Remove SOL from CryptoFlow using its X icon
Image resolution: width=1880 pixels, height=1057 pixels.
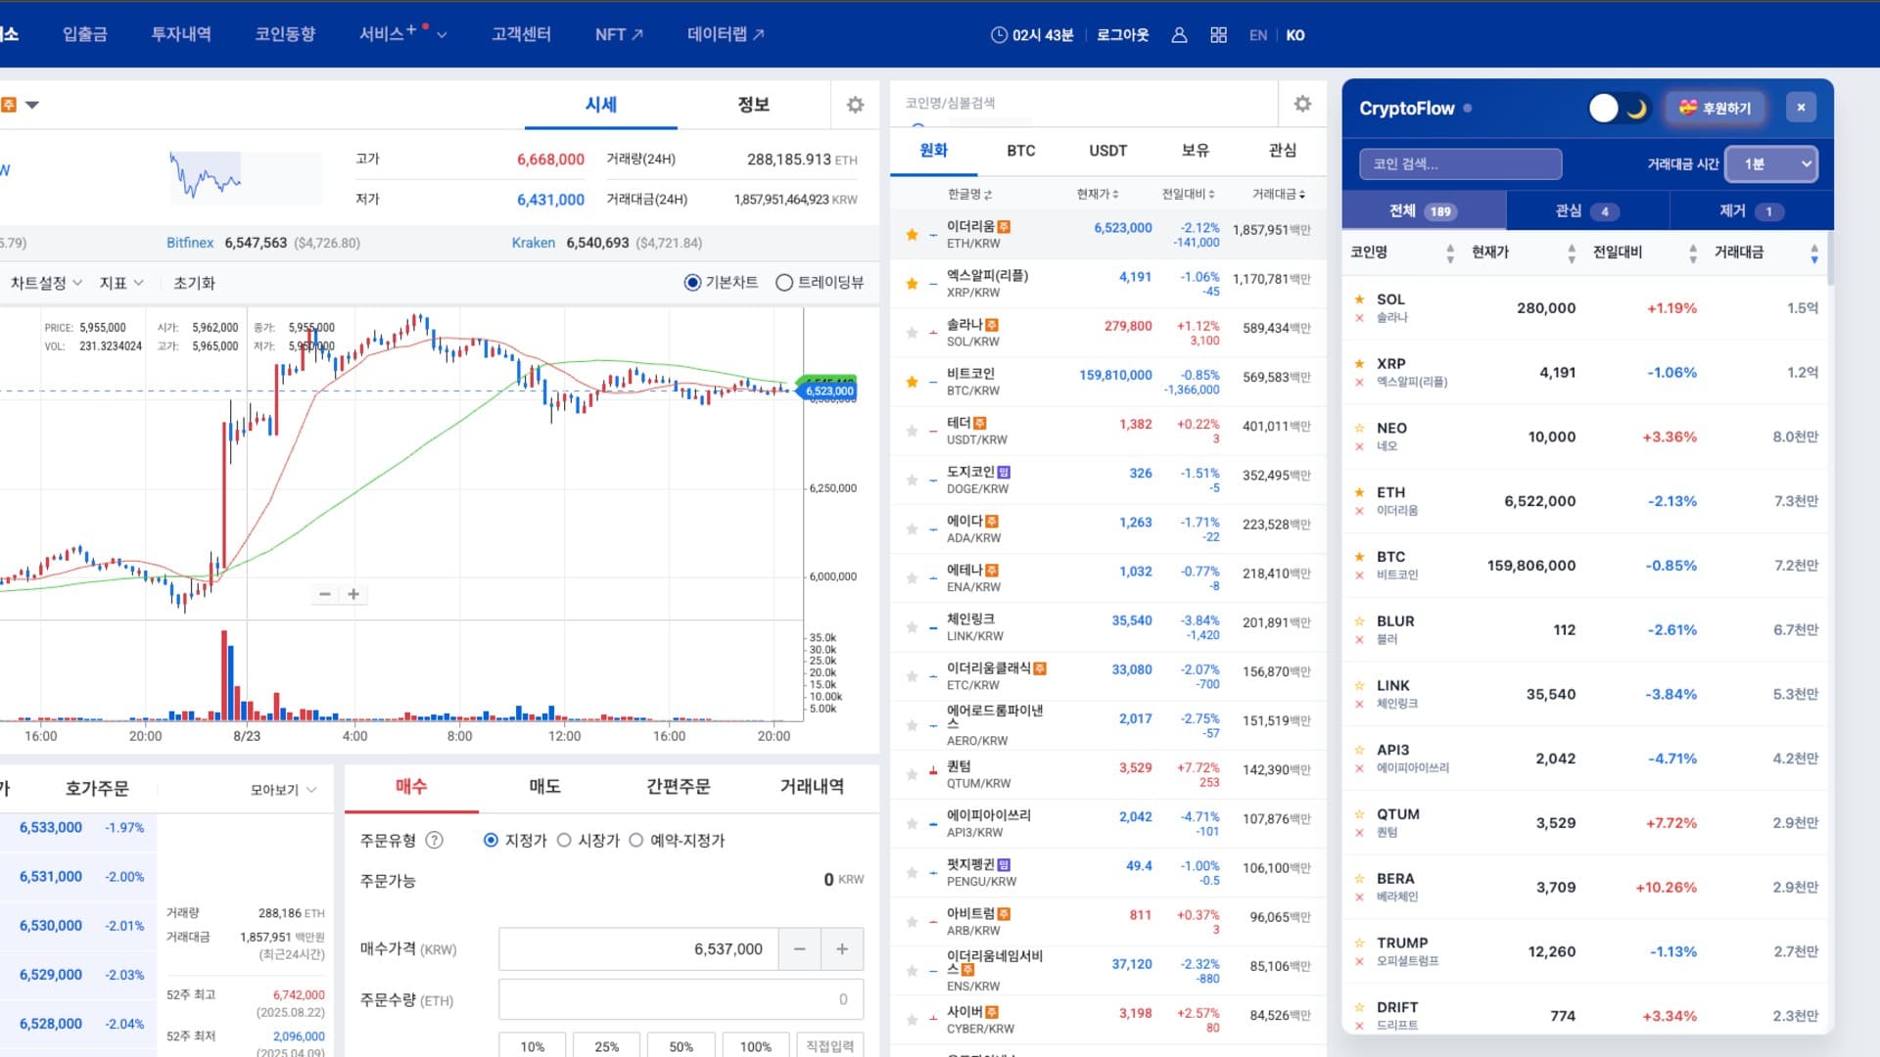tap(1359, 317)
